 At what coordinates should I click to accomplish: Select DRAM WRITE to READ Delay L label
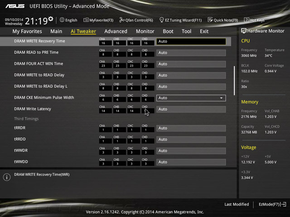[x=41, y=86]
